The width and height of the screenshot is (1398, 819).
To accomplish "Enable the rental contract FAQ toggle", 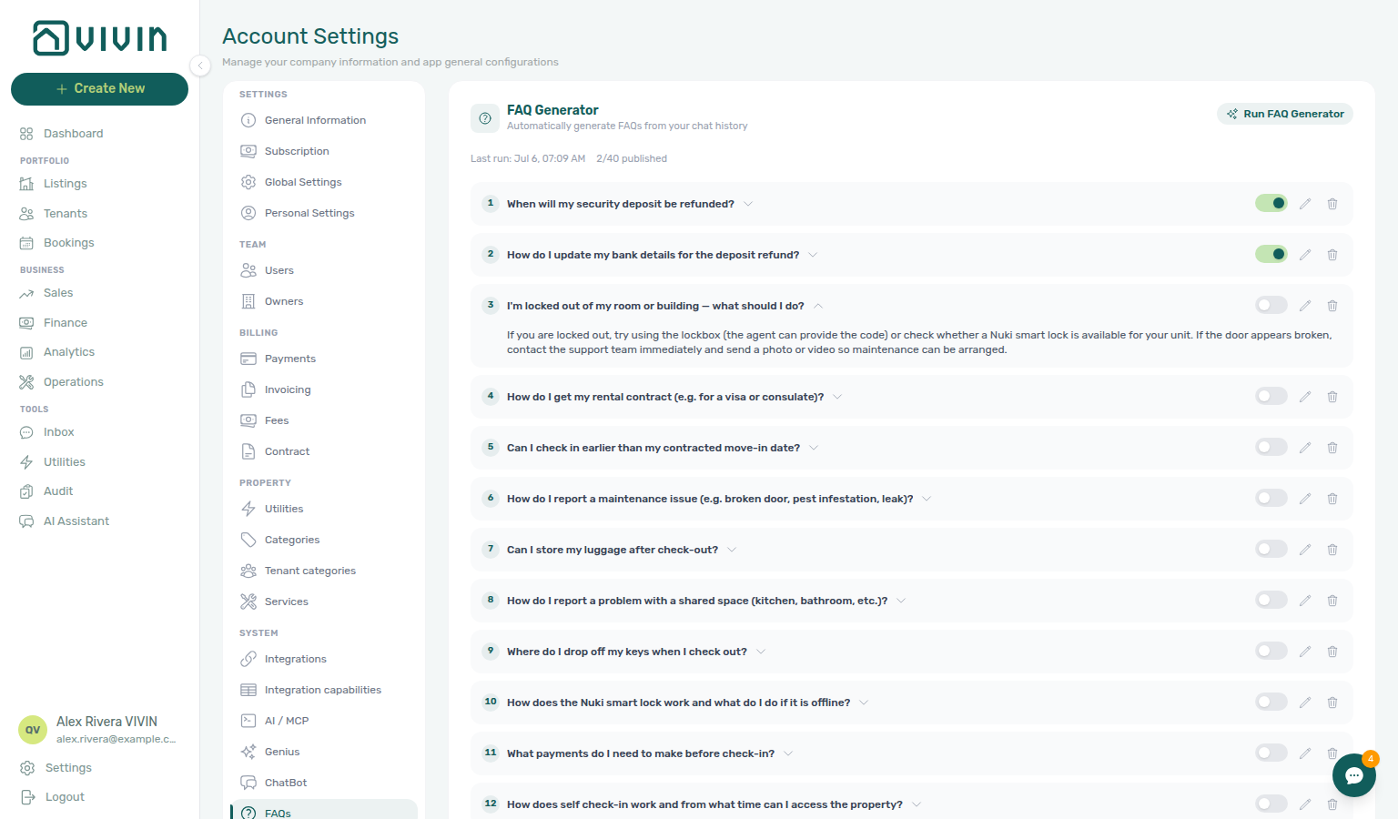I will (1271, 396).
